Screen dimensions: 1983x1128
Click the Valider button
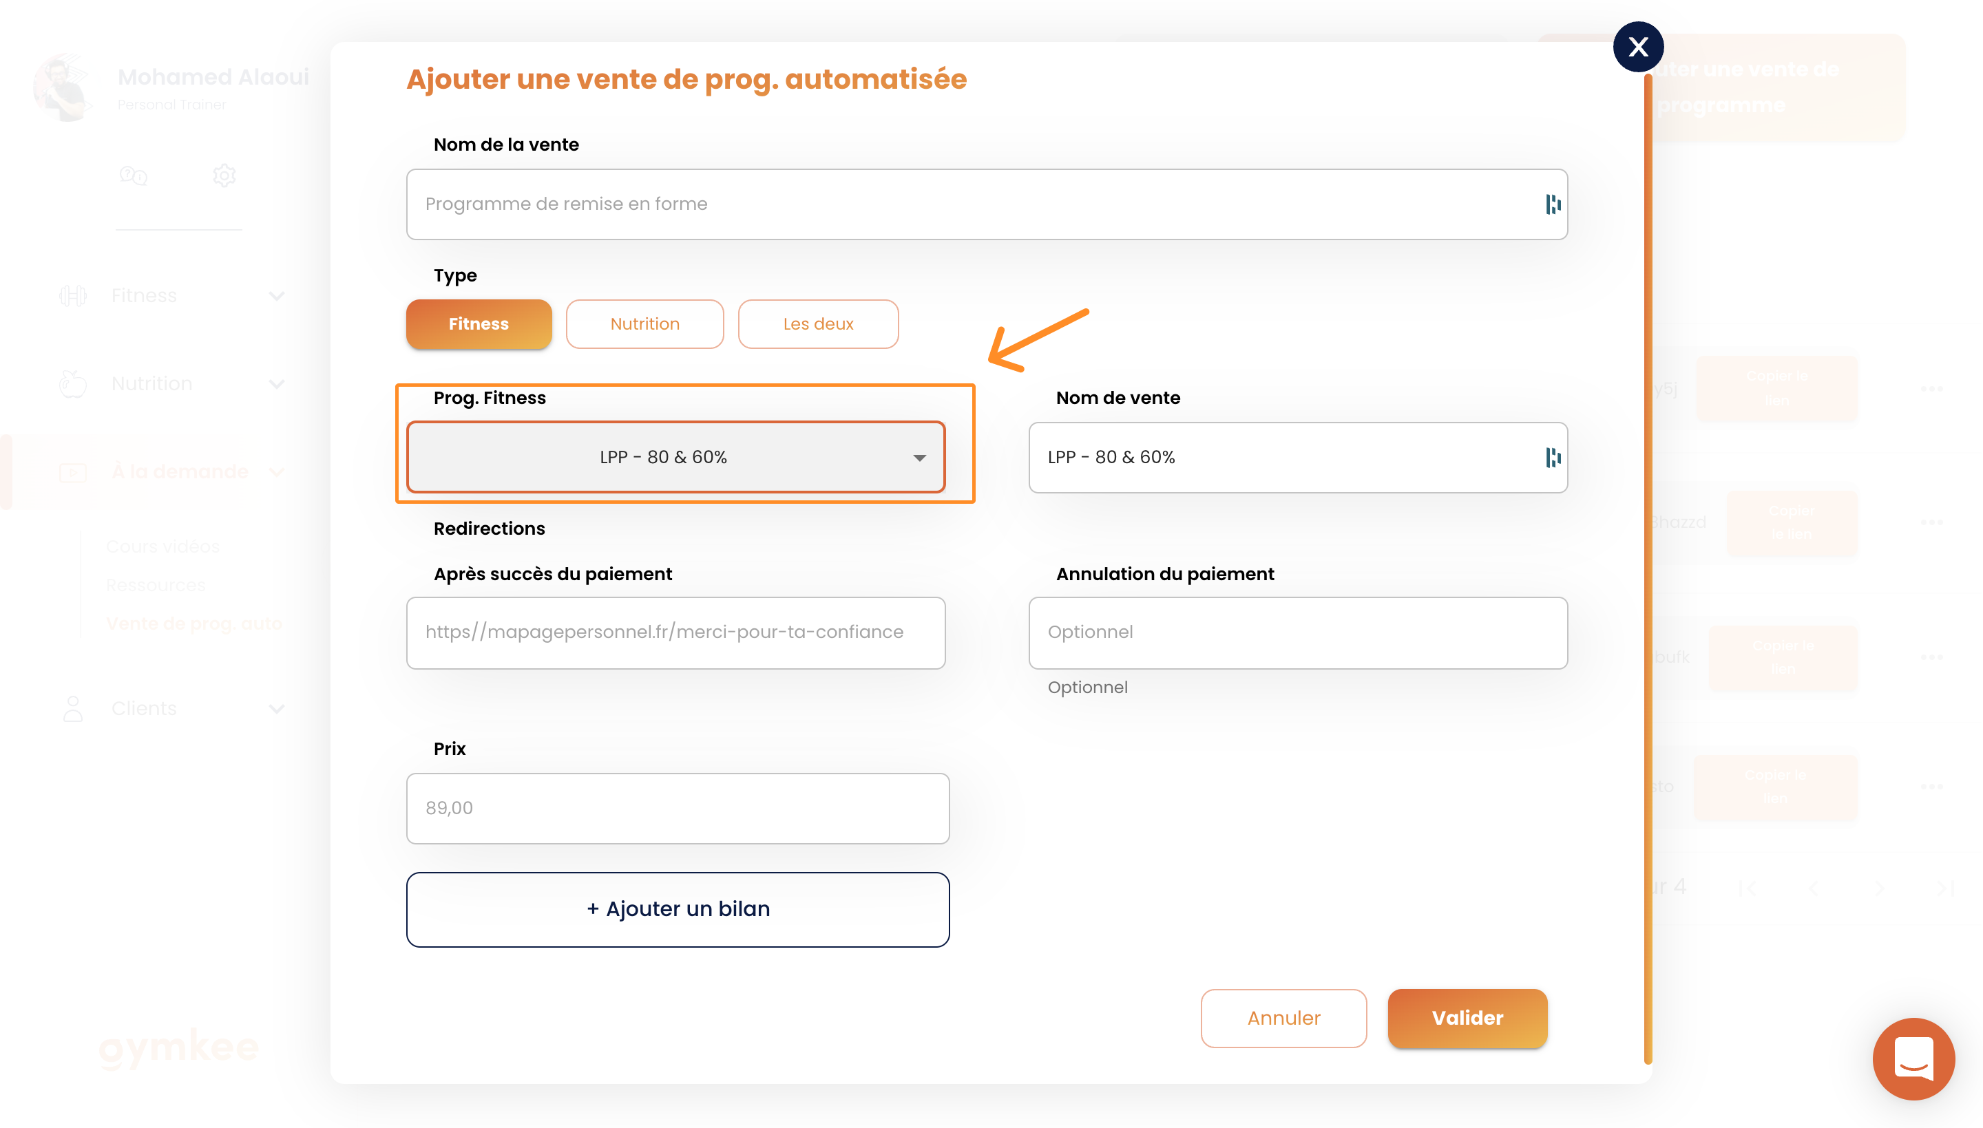pyautogui.click(x=1467, y=1018)
